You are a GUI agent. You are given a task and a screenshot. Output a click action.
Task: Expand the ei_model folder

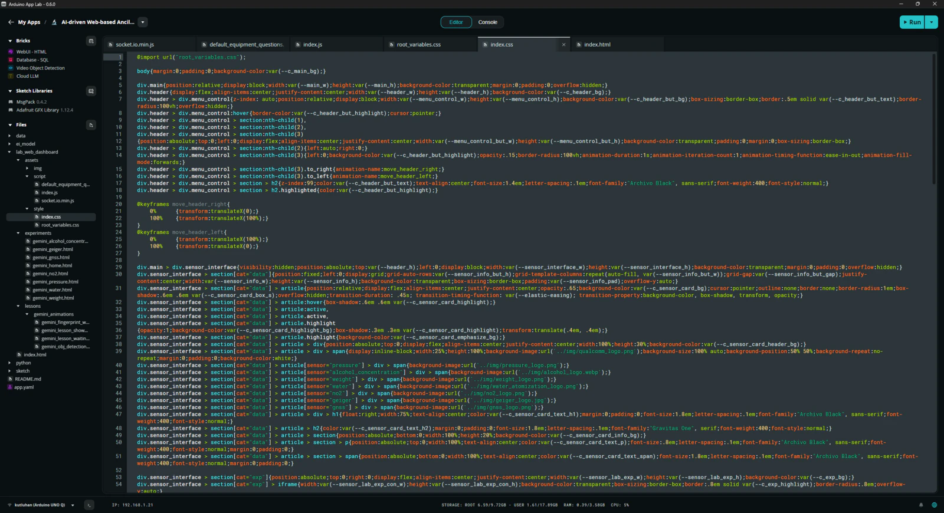click(x=9, y=144)
